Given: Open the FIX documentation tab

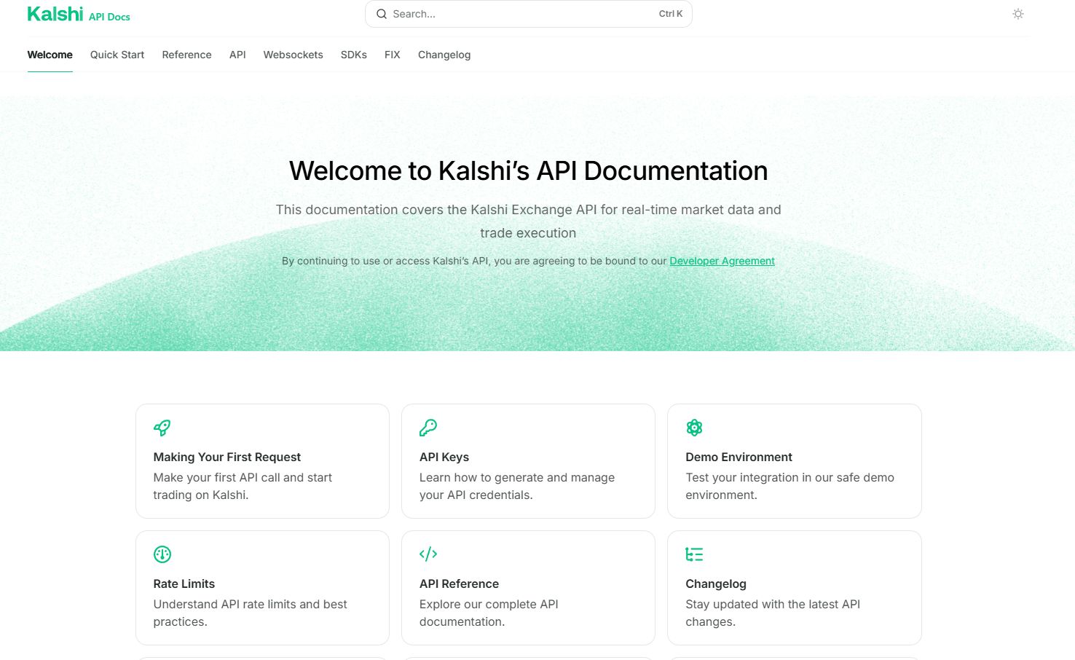Looking at the screenshot, I should 392,55.
